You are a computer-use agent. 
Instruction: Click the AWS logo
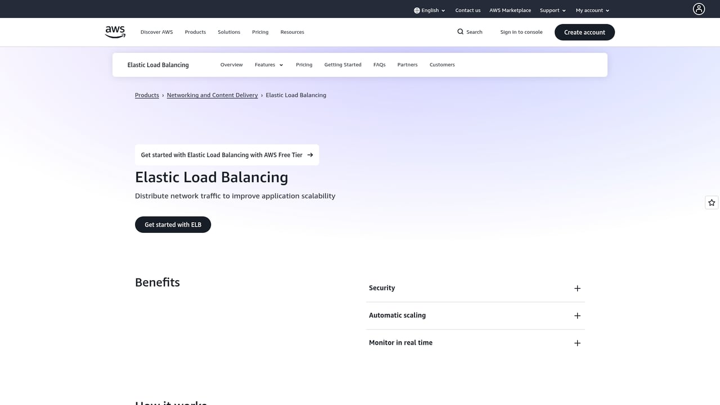point(115,31)
